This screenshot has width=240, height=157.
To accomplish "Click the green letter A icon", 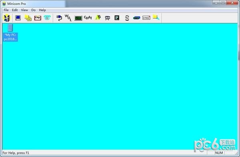I will [98, 18].
